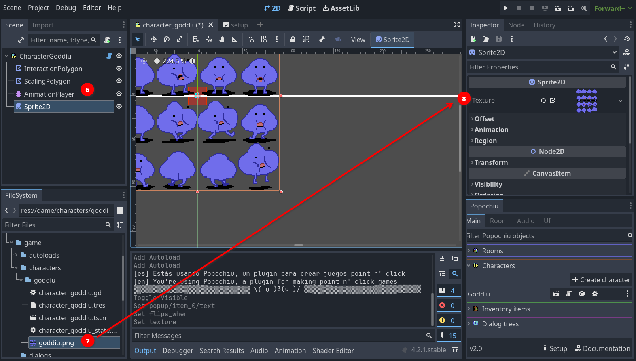The height and width of the screenshot is (361, 636).
Task: Select the Ruler Mode tool
Action: tap(235, 39)
